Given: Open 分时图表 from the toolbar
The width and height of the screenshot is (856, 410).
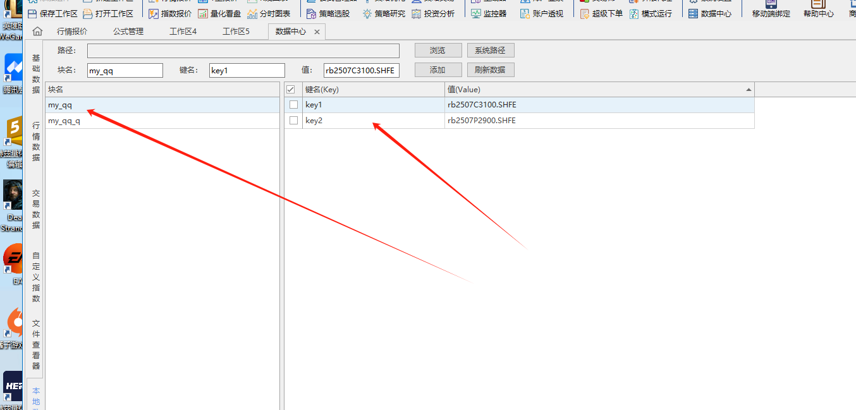Looking at the screenshot, I should pyautogui.click(x=269, y=13).
